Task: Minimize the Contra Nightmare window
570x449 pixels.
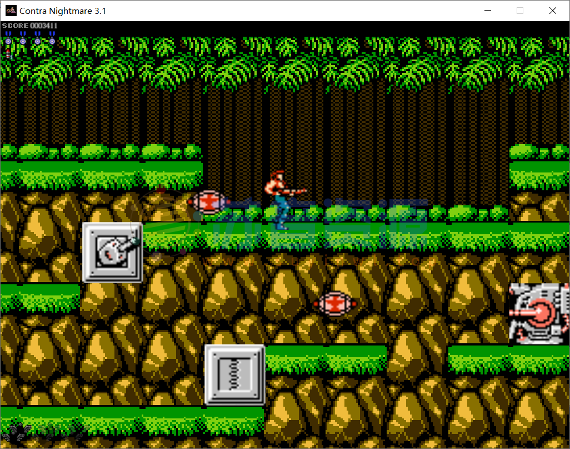Action: coord(488,11)
